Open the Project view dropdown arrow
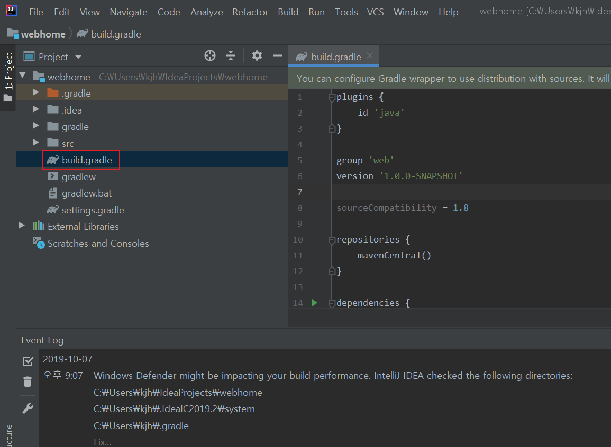The image size is (611, 447). click(78, 57)
